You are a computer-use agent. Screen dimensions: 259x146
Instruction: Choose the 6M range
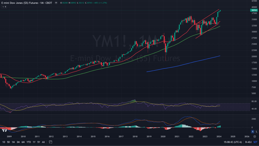[23, 142]
